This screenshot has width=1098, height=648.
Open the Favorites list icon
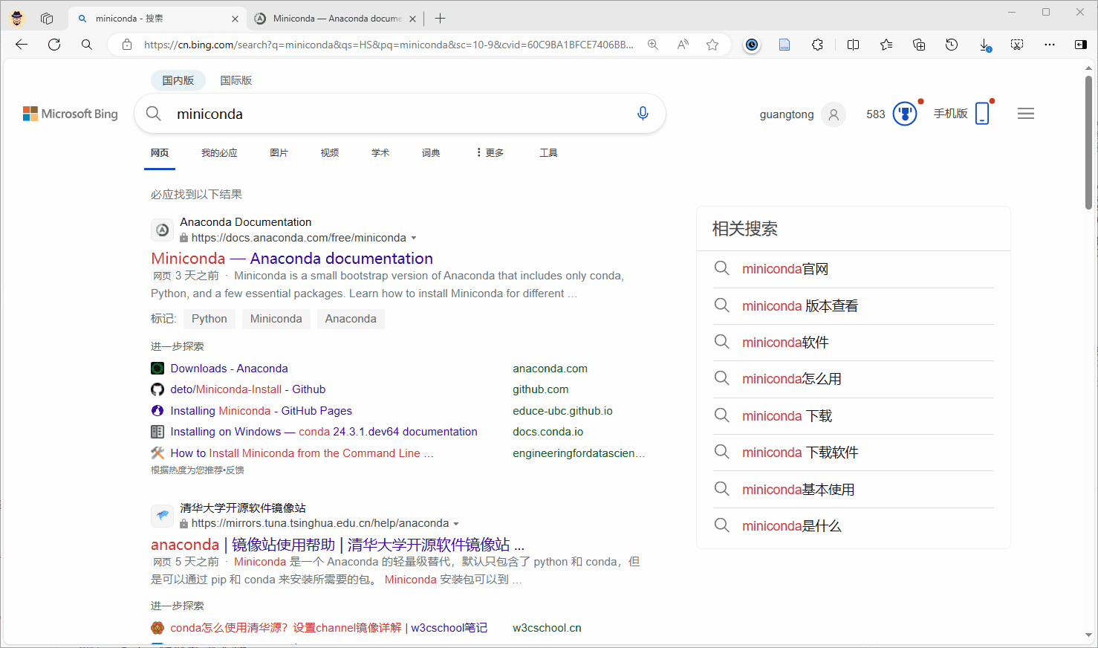click(x=886, y=45)
